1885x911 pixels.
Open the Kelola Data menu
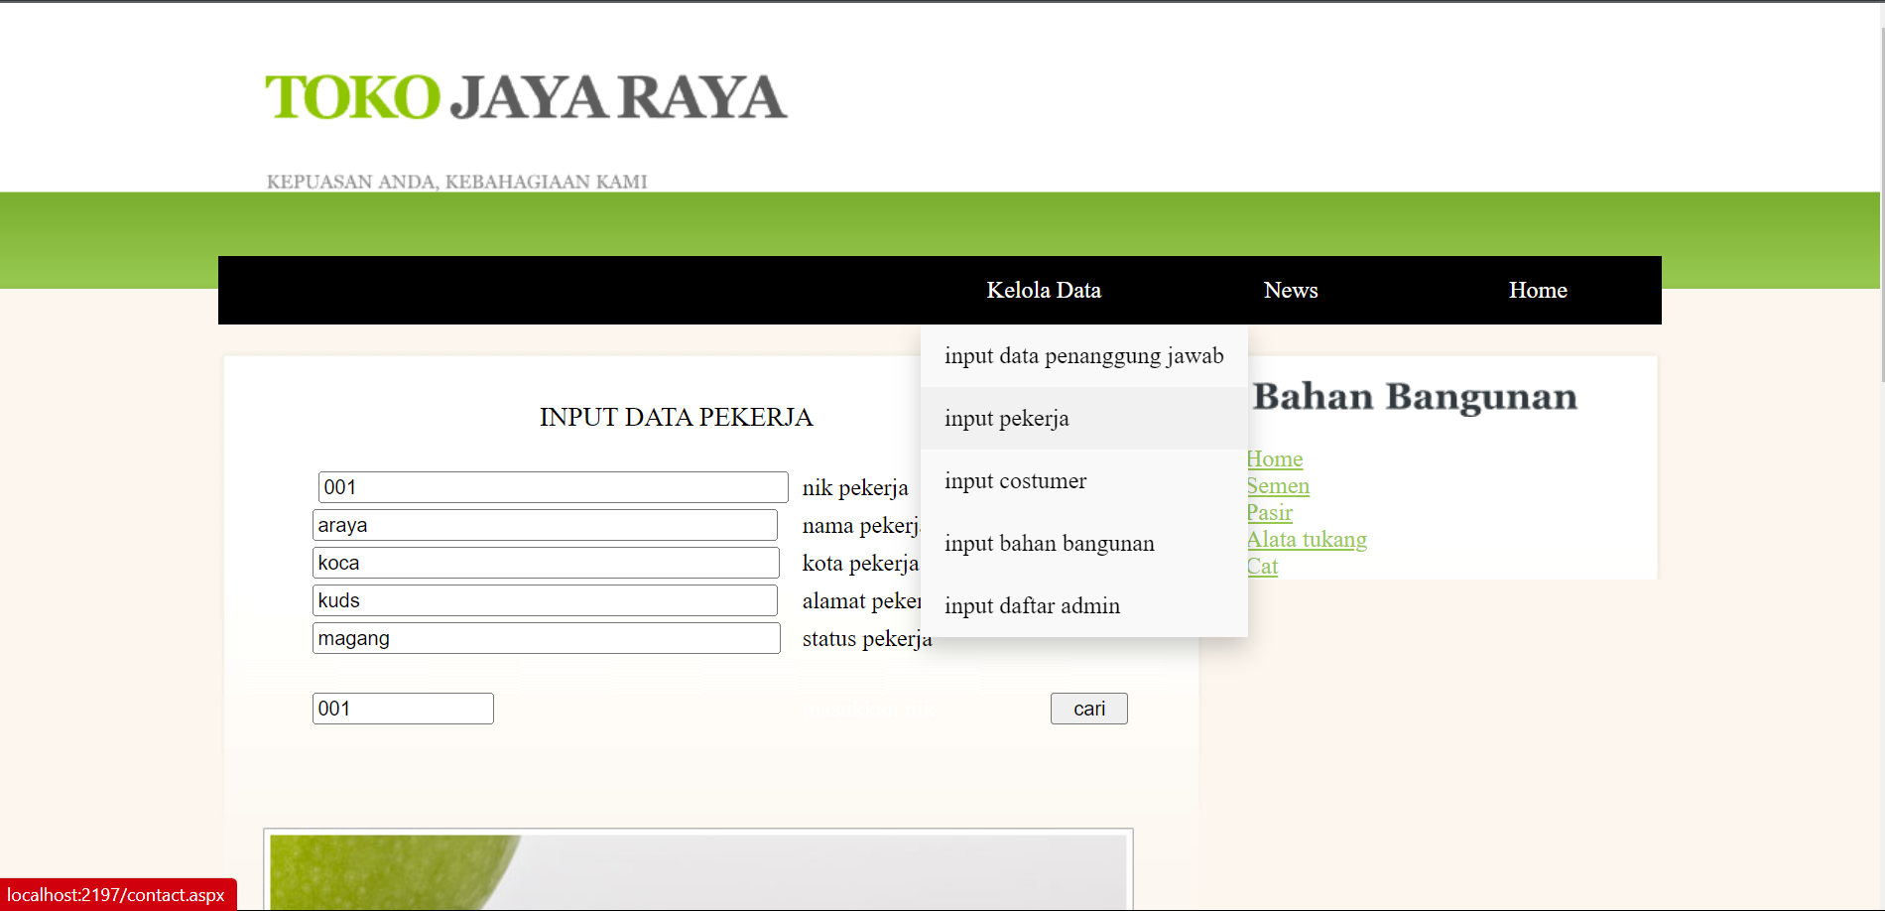(x=1043, y=290)
